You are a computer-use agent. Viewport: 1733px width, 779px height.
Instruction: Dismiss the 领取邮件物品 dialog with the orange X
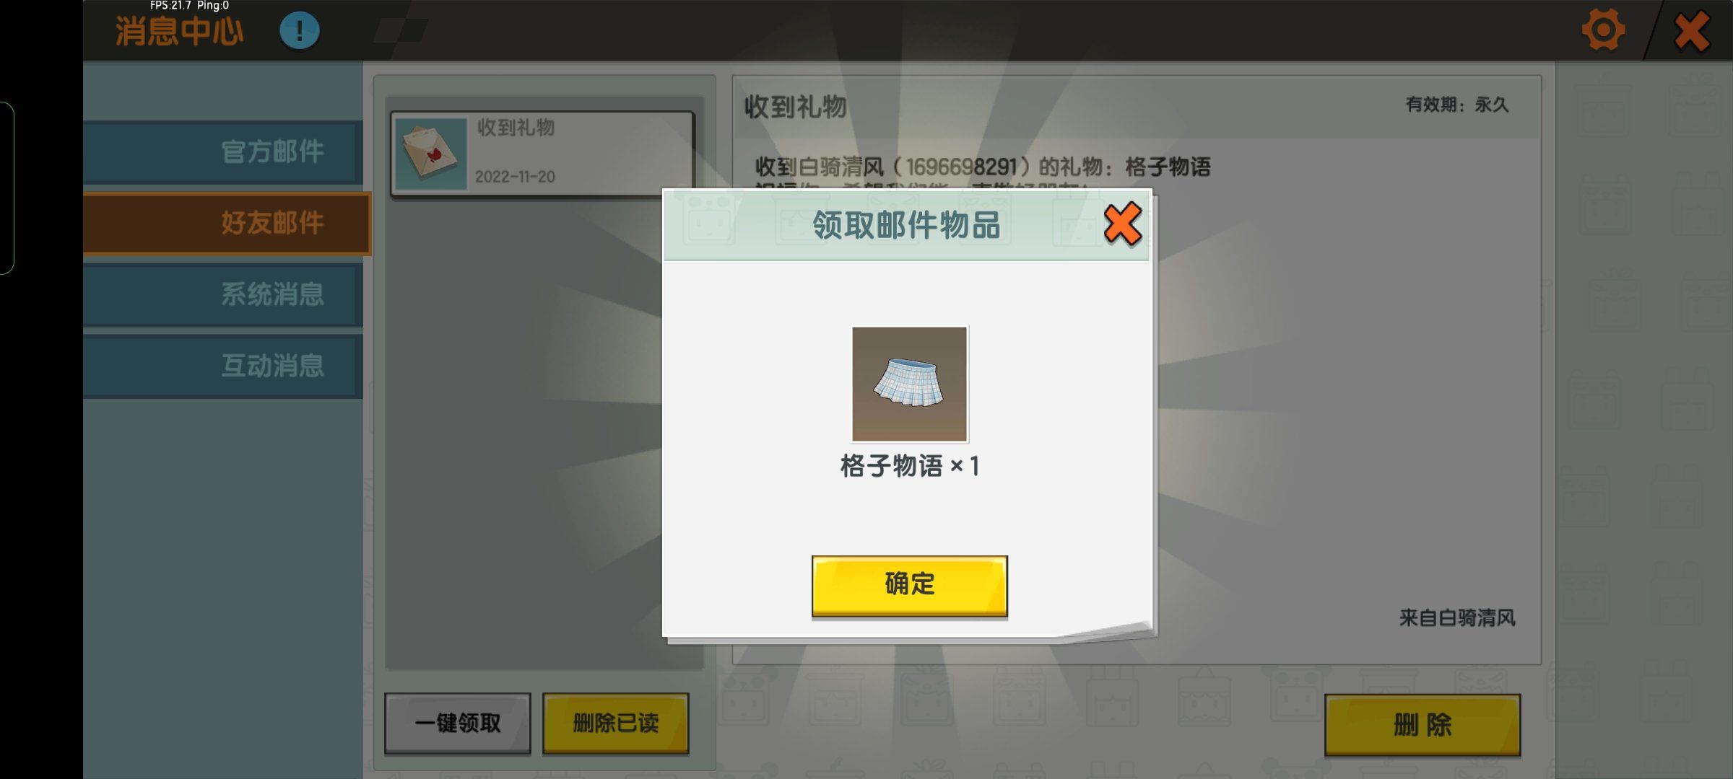point(1122,224)
